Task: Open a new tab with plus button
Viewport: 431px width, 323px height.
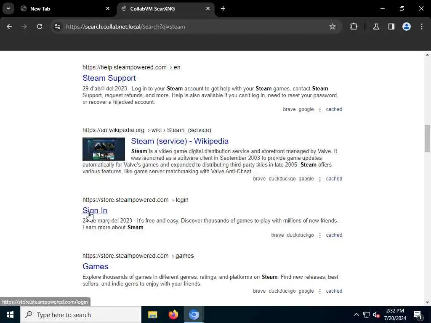Action: [x=223, y=8]
